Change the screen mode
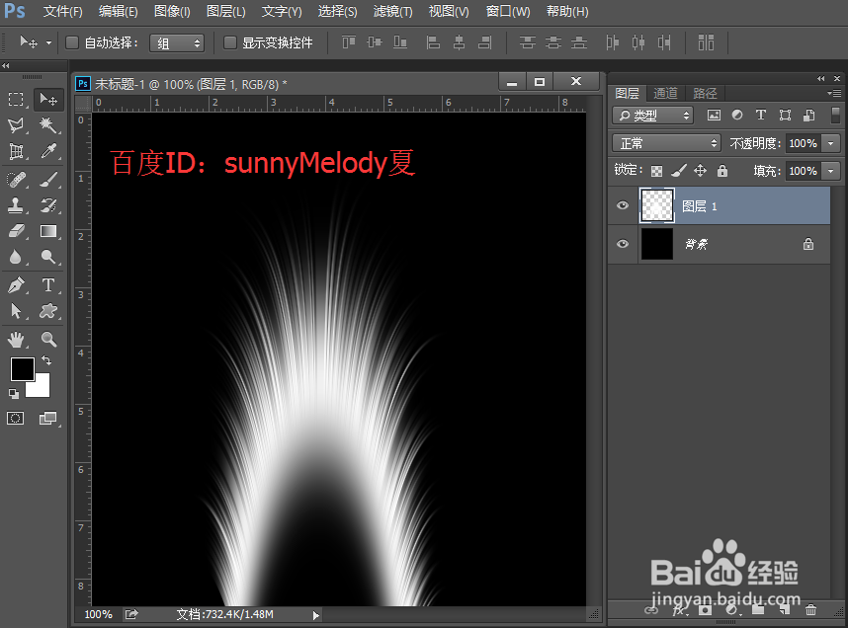848x628 pixels. (48, 419)
